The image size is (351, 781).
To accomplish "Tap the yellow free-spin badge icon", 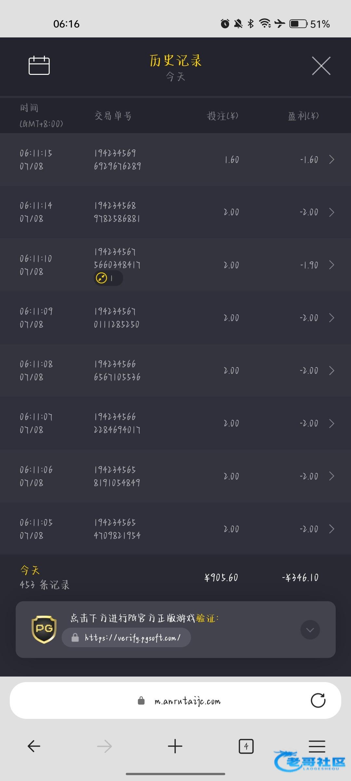I will (x=102, y=278).
